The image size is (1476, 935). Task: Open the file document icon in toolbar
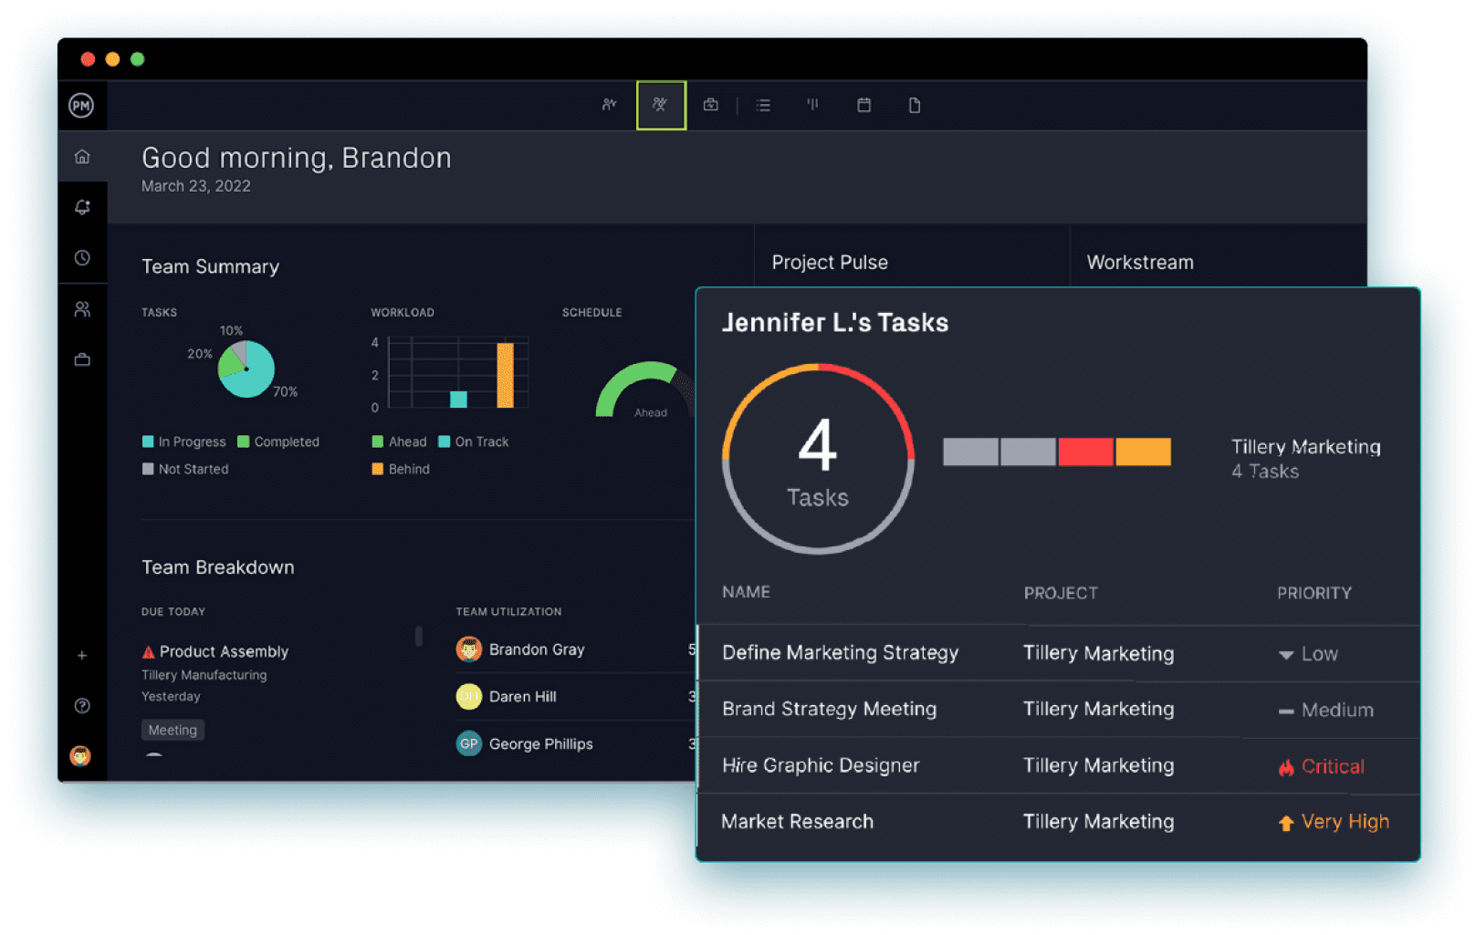(914, 106)
